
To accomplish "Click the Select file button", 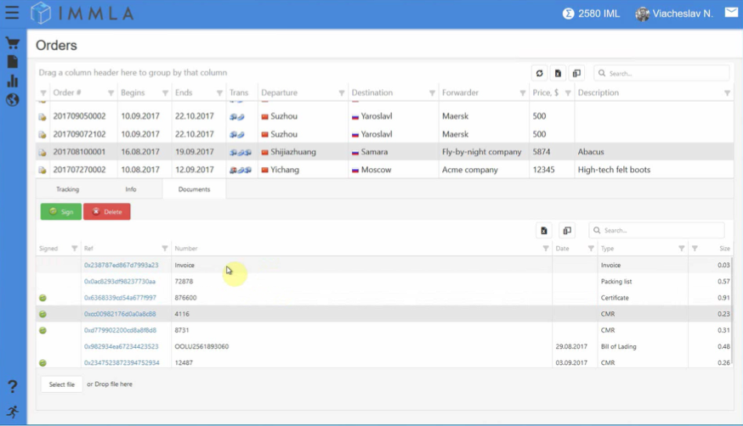I will tap(61, 384).
